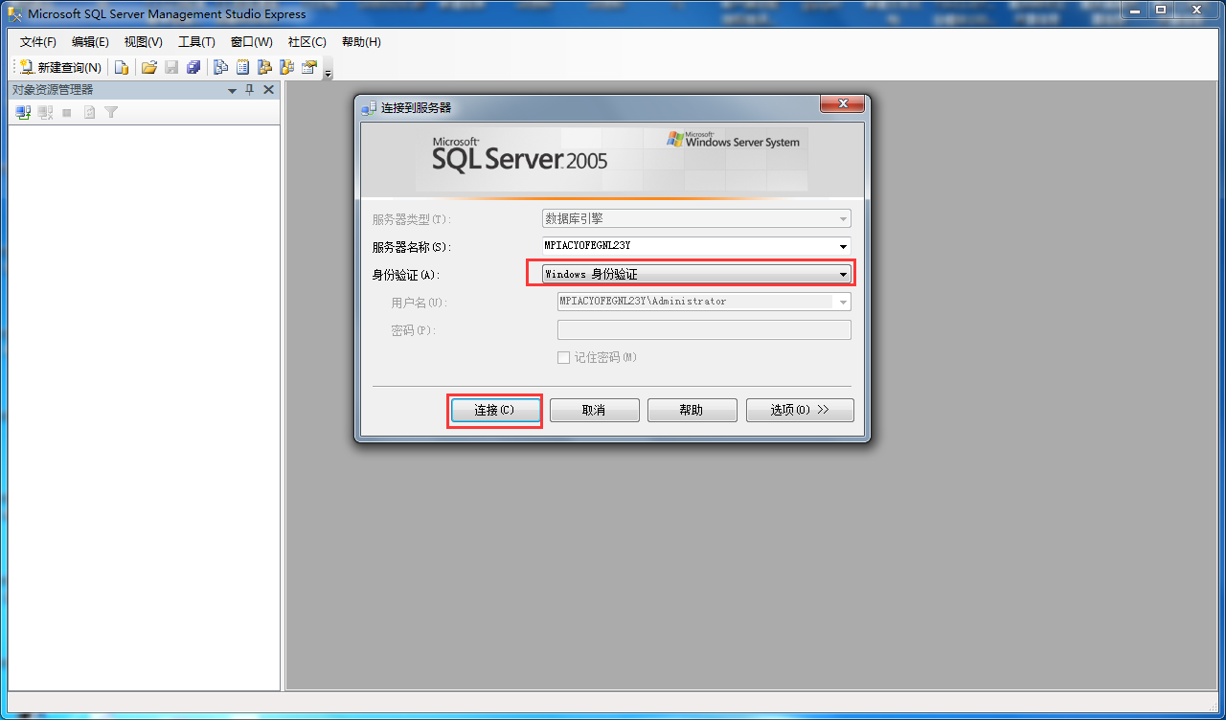Select the New File toolbar icon

point(122,67)
